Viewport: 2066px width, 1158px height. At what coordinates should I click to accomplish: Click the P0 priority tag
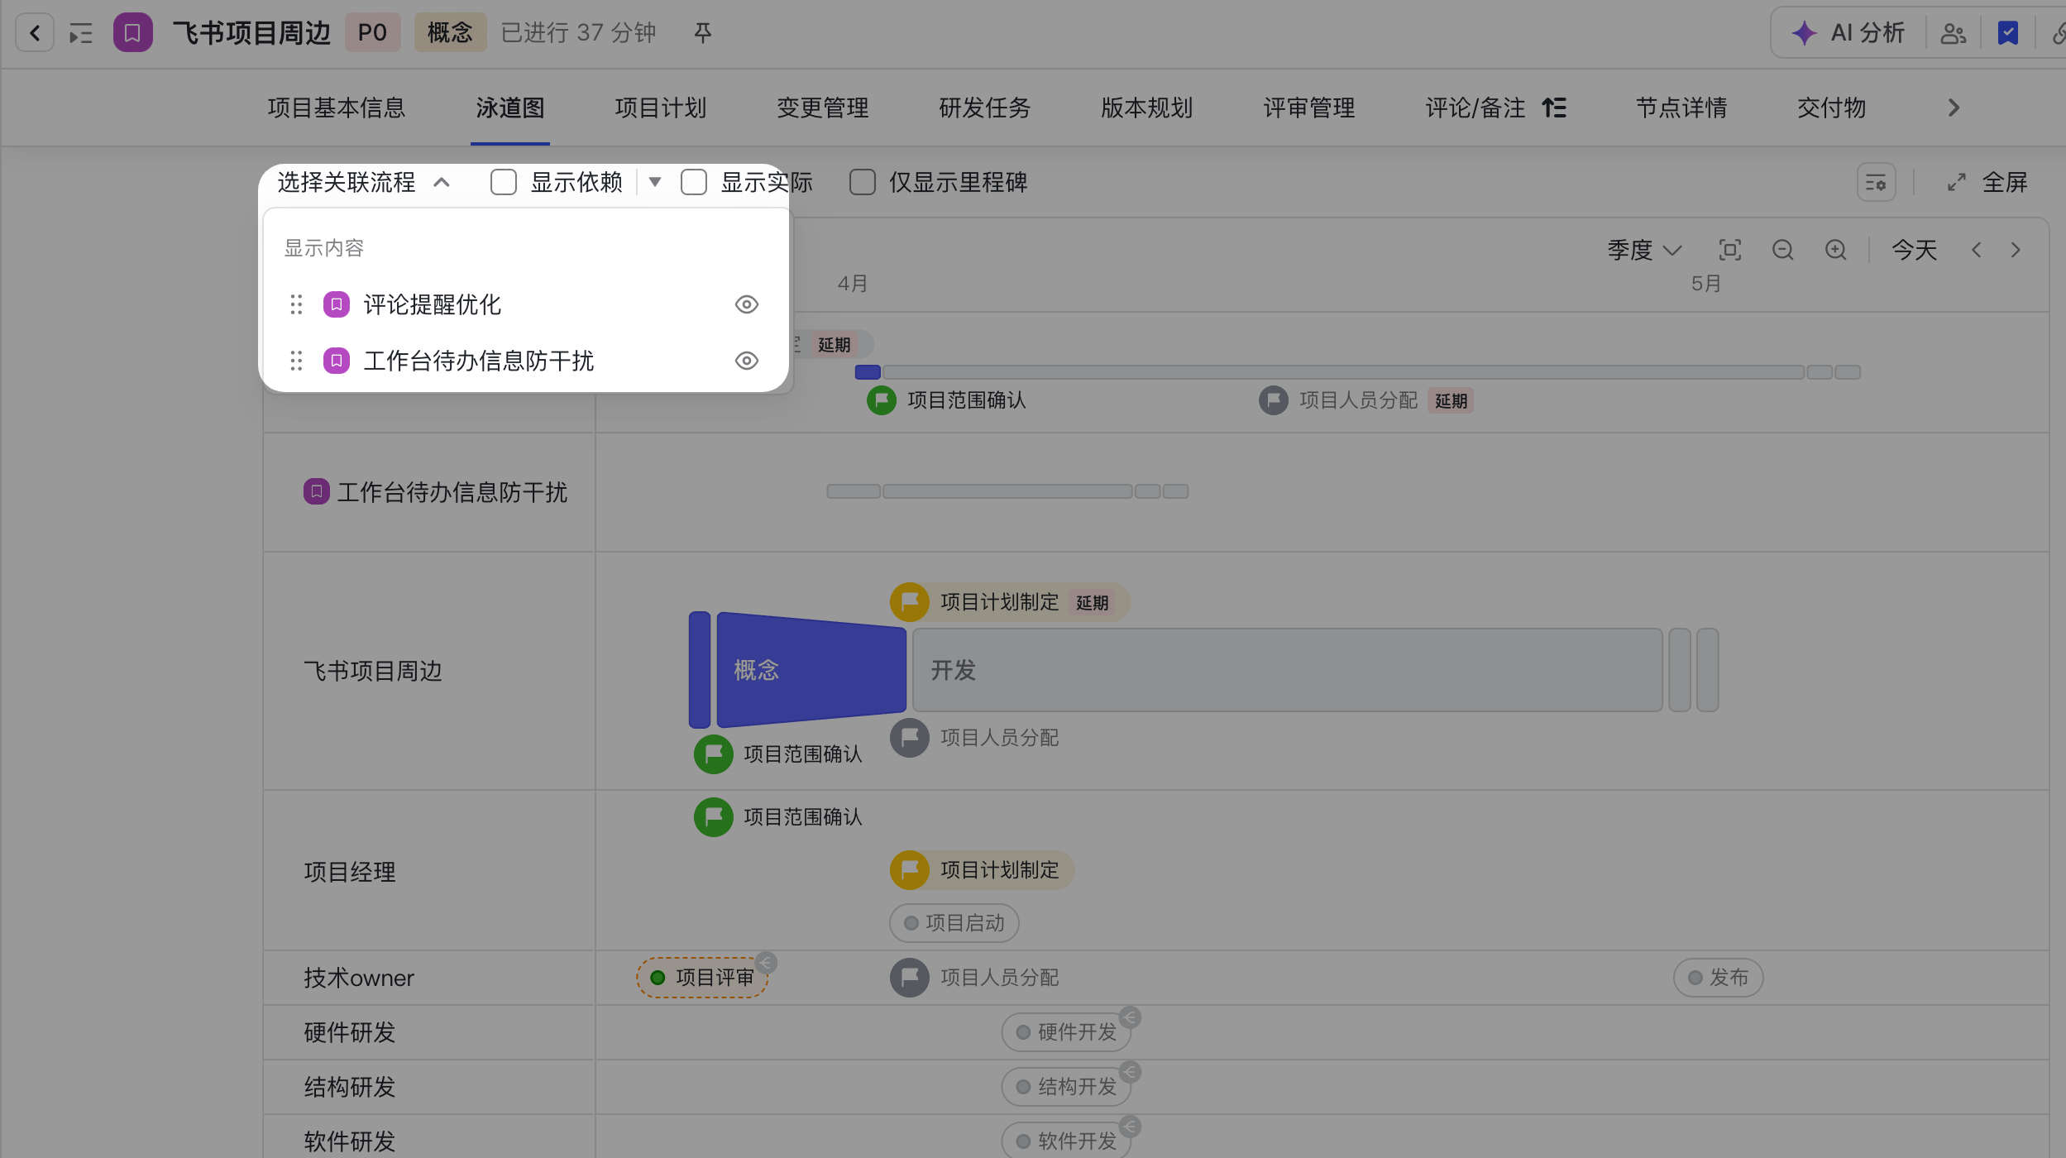[372, 33]
